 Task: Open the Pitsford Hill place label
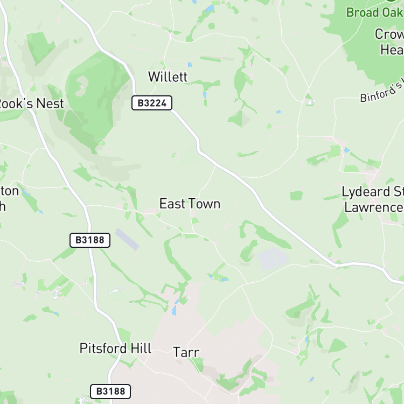[115, 349]
